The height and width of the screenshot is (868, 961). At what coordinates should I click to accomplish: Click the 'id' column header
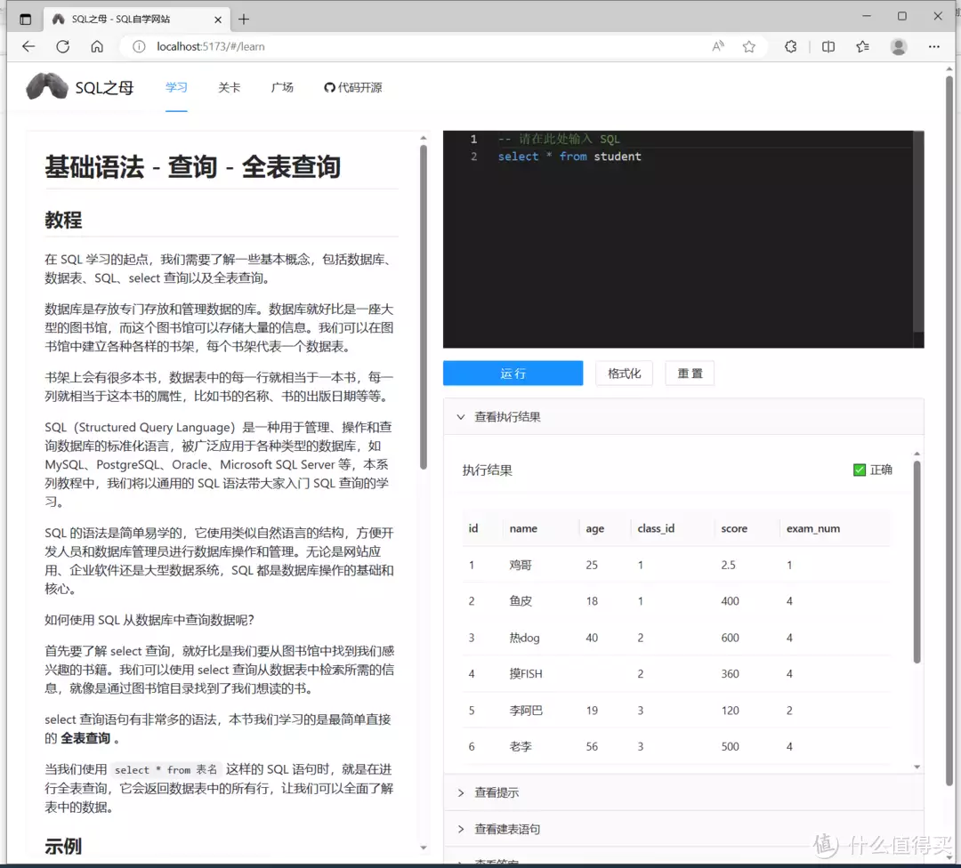click(x=473, y=528)
